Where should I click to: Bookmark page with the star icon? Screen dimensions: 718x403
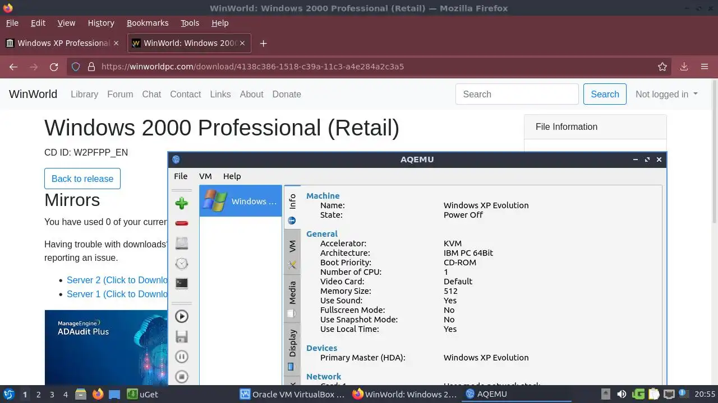point(662,67)
